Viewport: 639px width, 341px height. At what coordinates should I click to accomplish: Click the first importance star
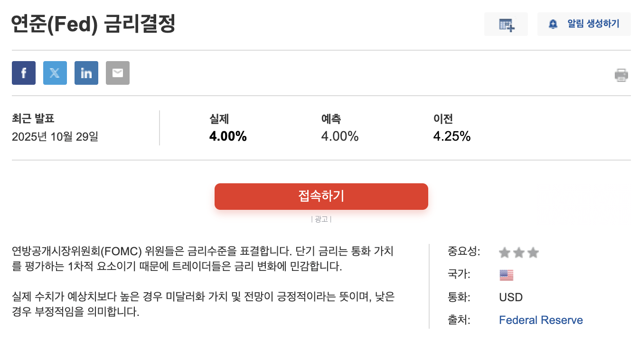click(505, 253)
